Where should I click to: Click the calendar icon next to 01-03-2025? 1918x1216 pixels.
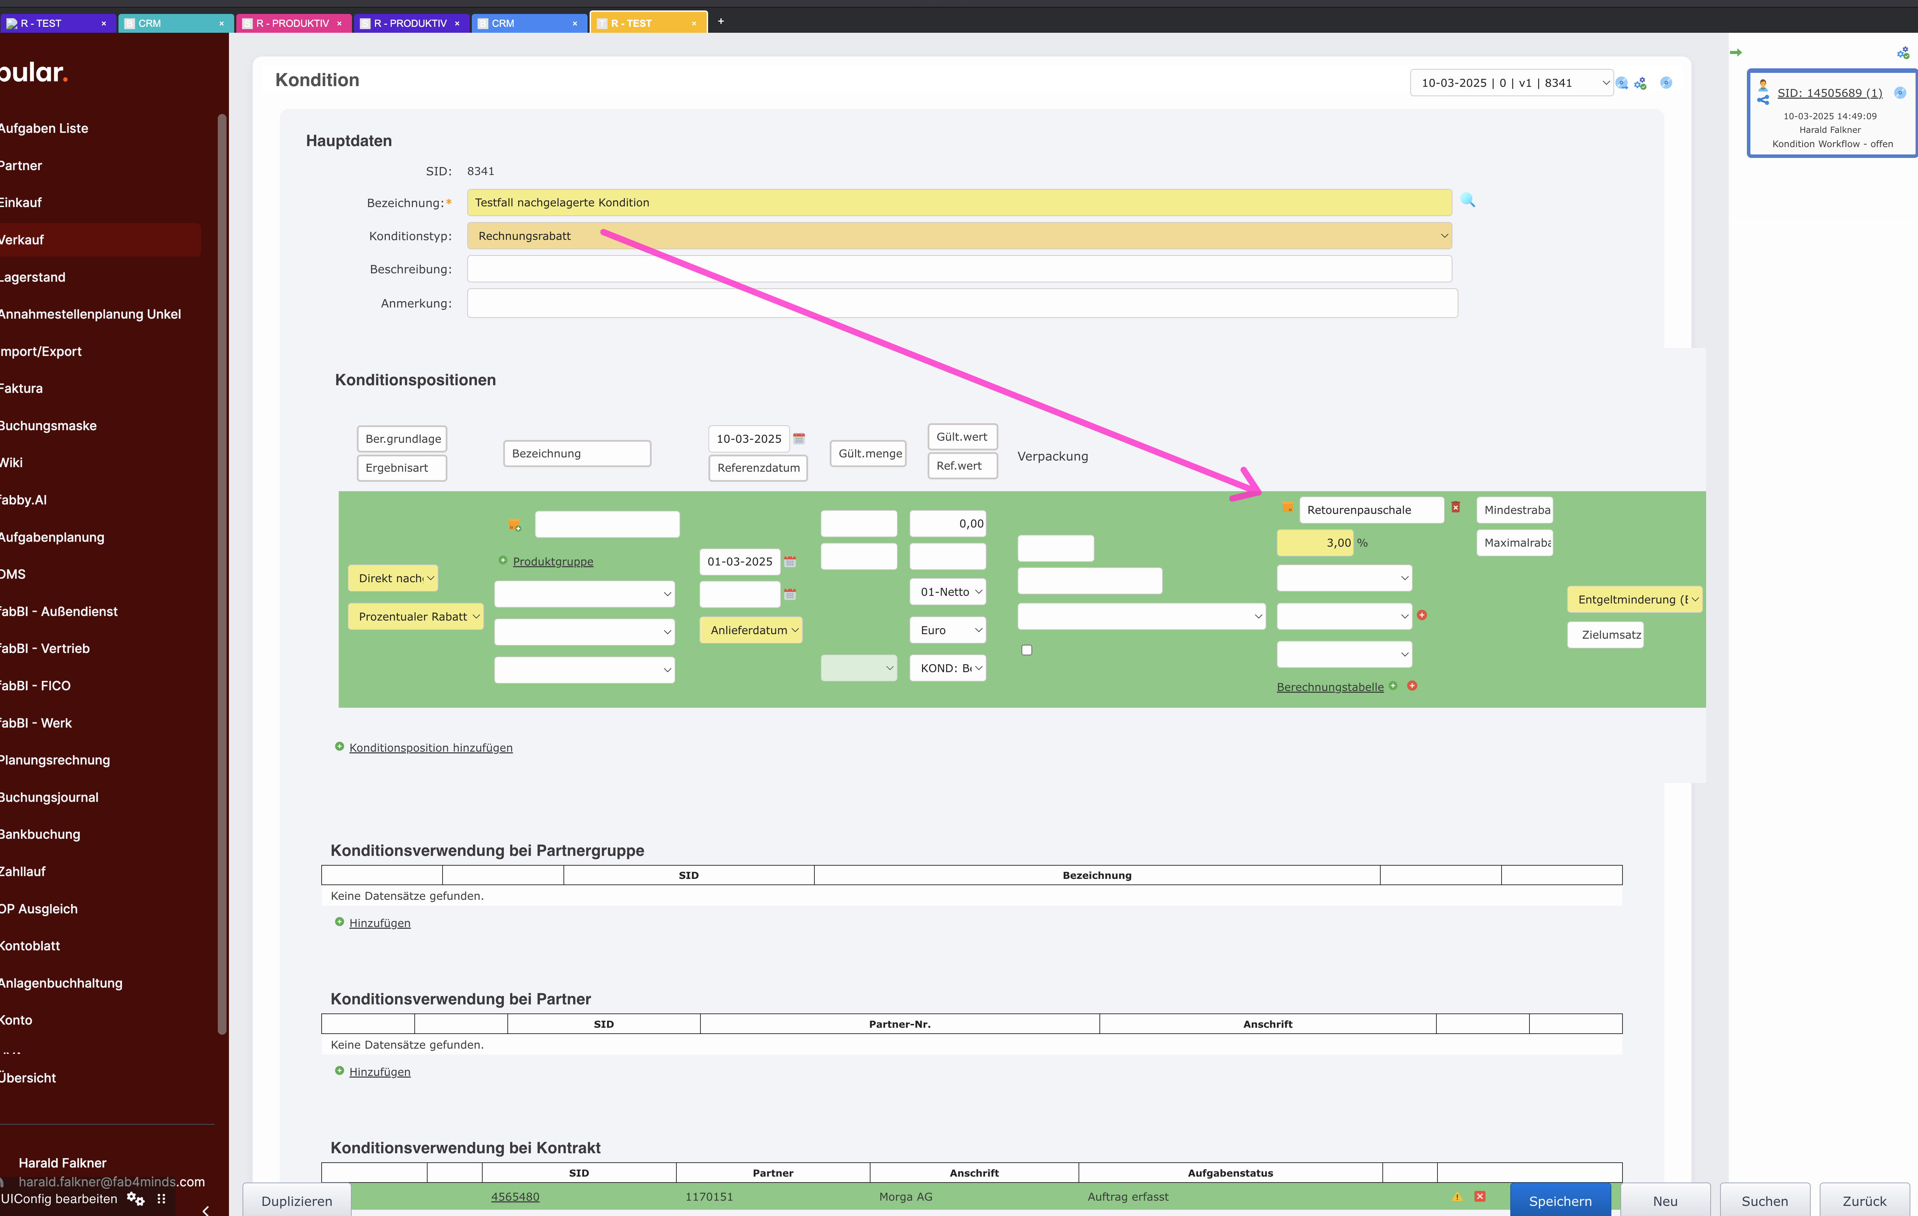click(789, 562)
